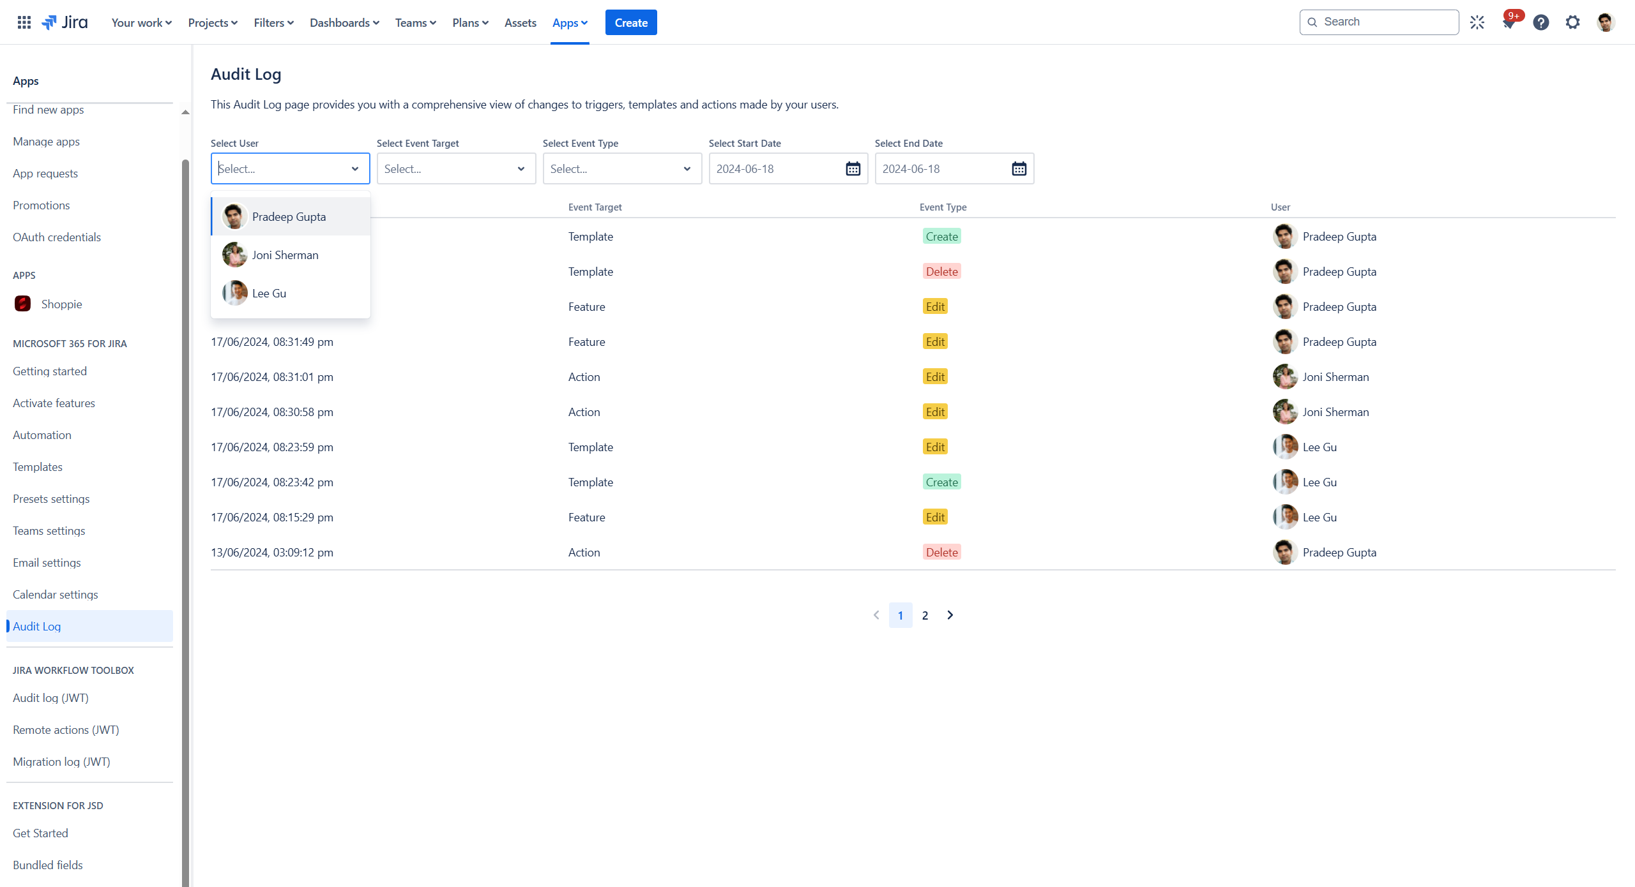This screenshot has height=887, width=1635.
Task: Click the top search input field
Action: tap(1386, 22)
